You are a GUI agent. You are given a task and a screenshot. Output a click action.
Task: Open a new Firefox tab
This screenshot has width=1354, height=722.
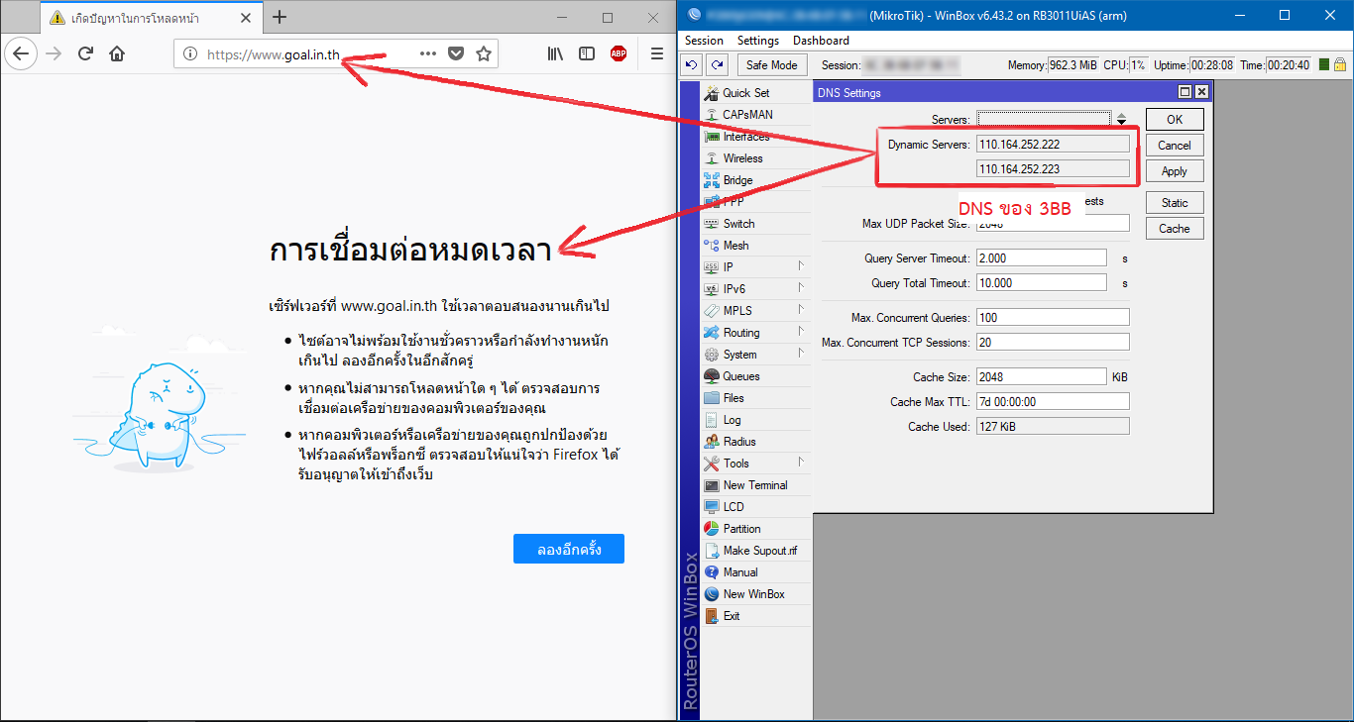click(280, 17)
